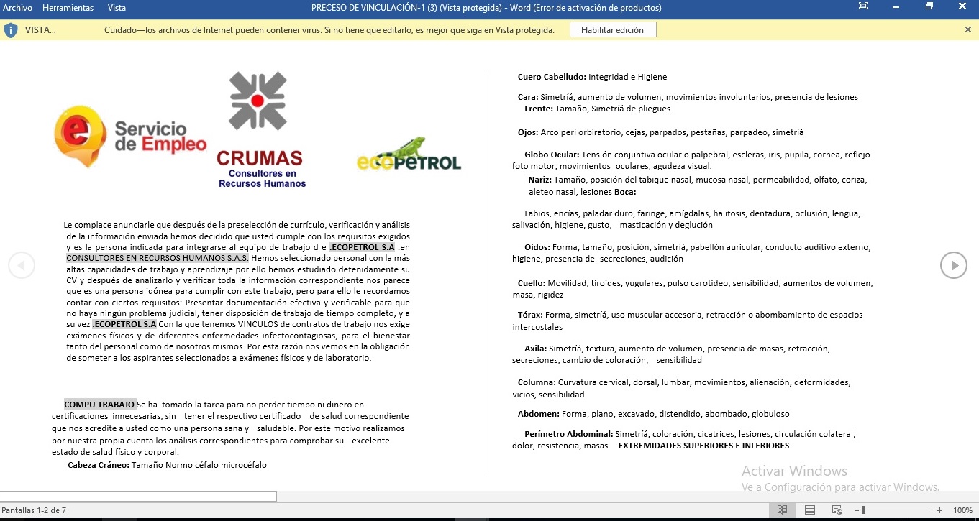Open the Vista menu
The height and width of the screenshot is (521, 979).
(x=117, y=8)
